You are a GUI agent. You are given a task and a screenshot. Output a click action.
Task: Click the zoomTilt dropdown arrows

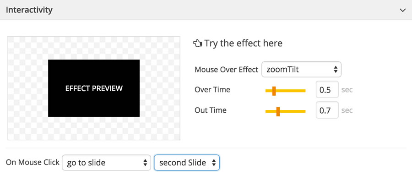(335, 69)
